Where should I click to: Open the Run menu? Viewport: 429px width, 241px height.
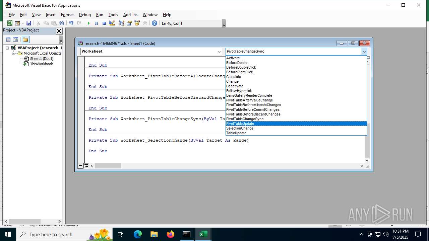100,15
